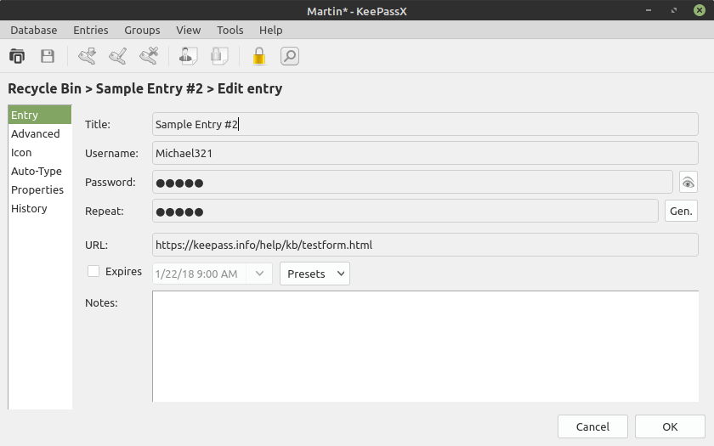Switch to Icon section
The image size is (714, 446).
(x=40, y=152)
